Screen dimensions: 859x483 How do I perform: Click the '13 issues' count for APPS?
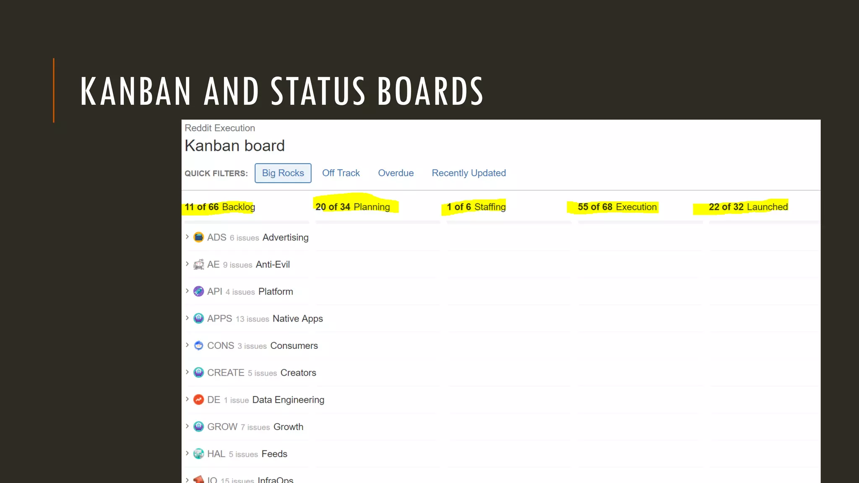(252, 319)
